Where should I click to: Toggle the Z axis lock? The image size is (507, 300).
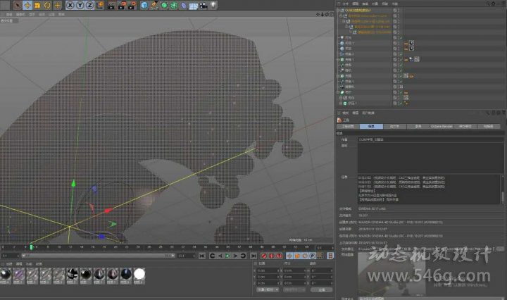(x=89, y=6)
